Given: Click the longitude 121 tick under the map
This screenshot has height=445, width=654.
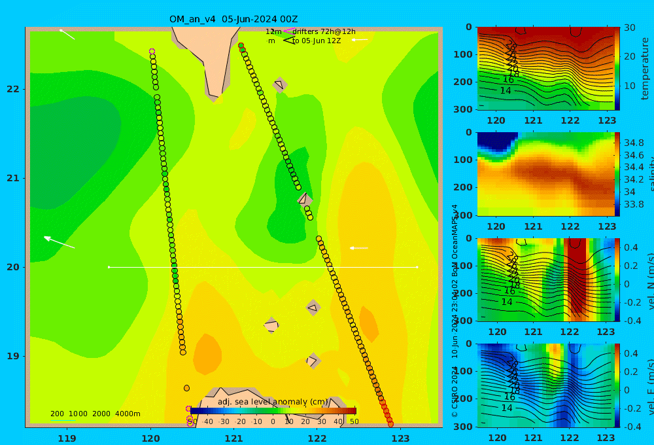Looking at the screenshot, I should (233, 438).
